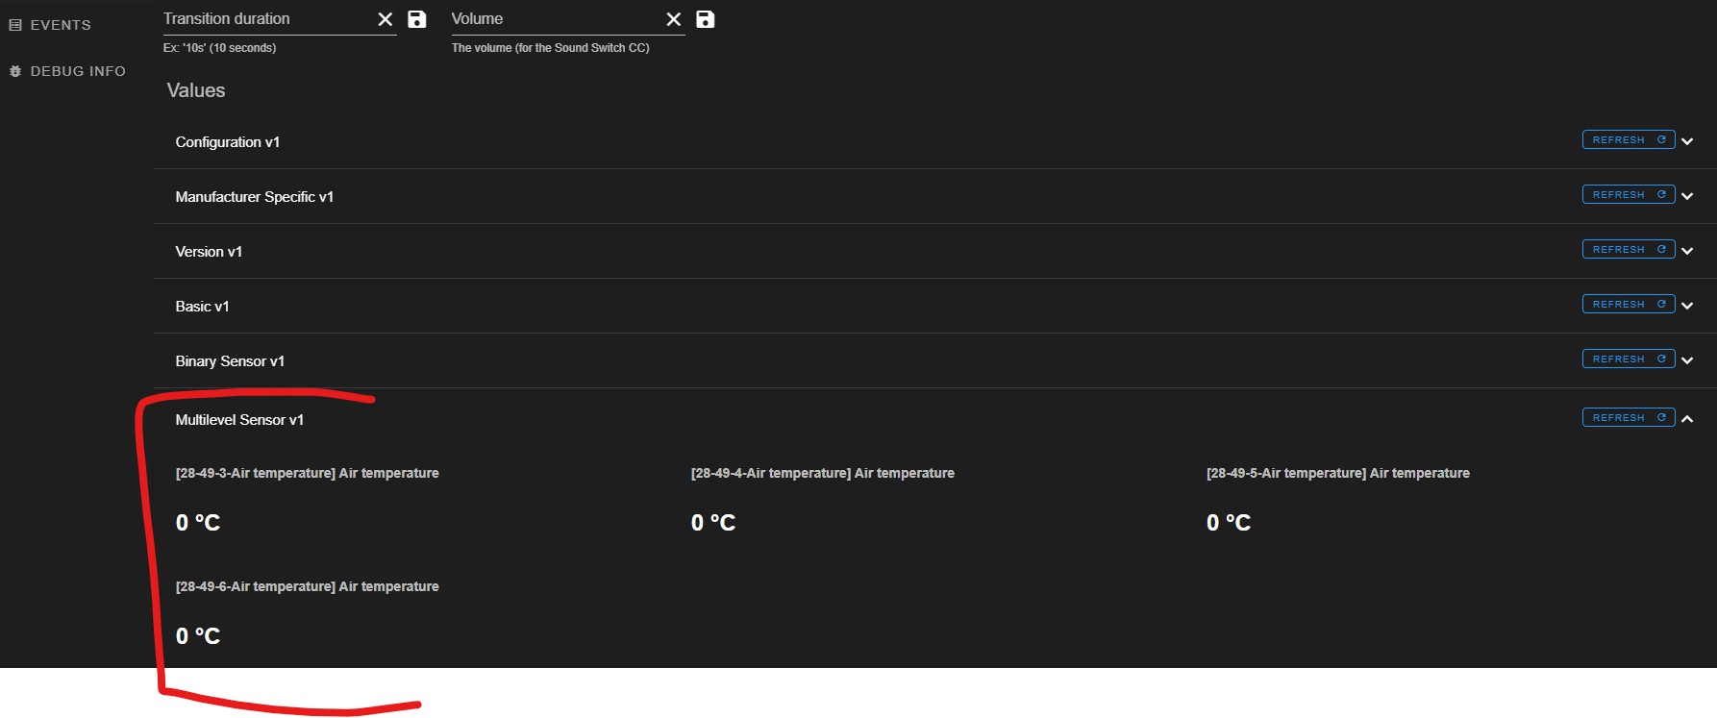Refresh Manufacturer Specific v1 values

click(1629, 195)
